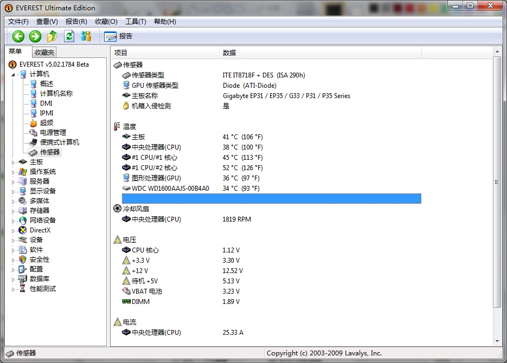
Task: Expand the 网络设备 tree node arrow
Action: (13, 221)
